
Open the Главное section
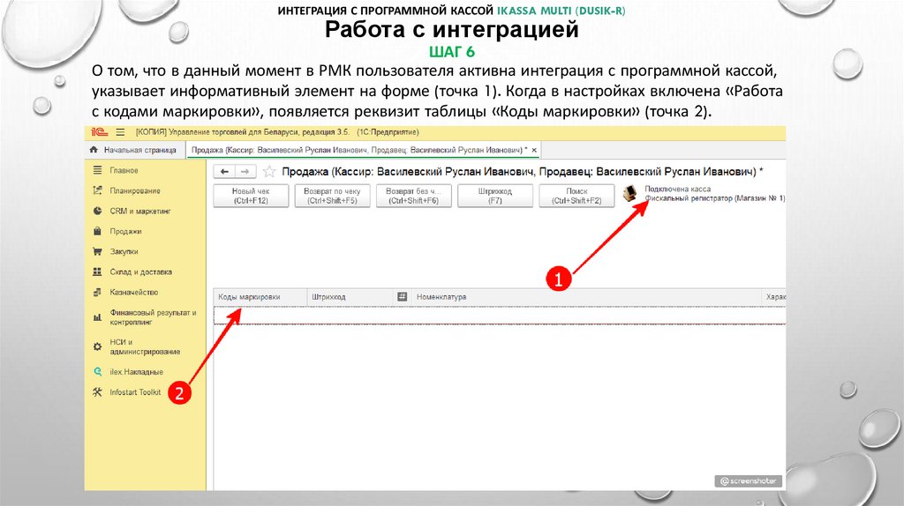(x=124, y=170)
